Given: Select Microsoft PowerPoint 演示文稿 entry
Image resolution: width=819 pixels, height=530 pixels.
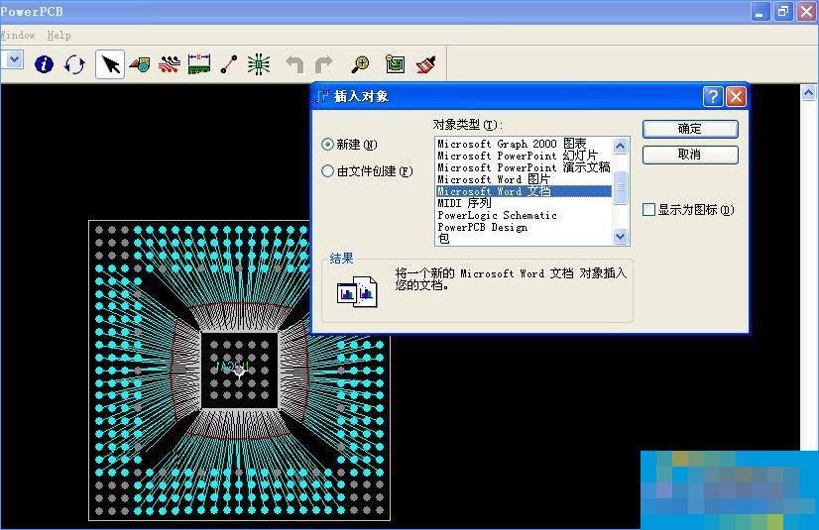Looking at the screenshot, I should (x=524, y=167).
